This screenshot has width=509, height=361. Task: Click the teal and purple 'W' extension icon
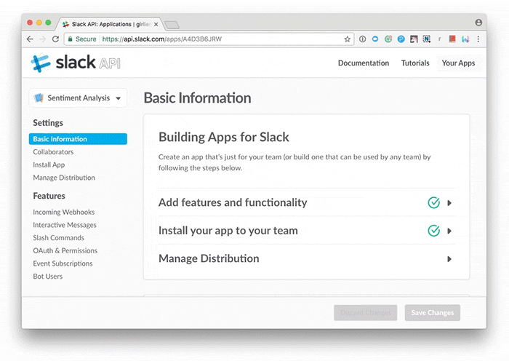pos(465,39)
